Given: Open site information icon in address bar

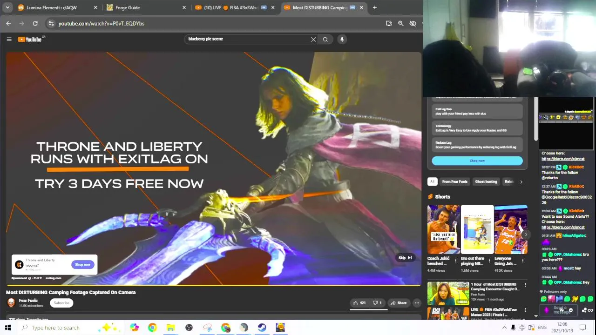Looking at the screenshot, I should (x=51, y=23).
